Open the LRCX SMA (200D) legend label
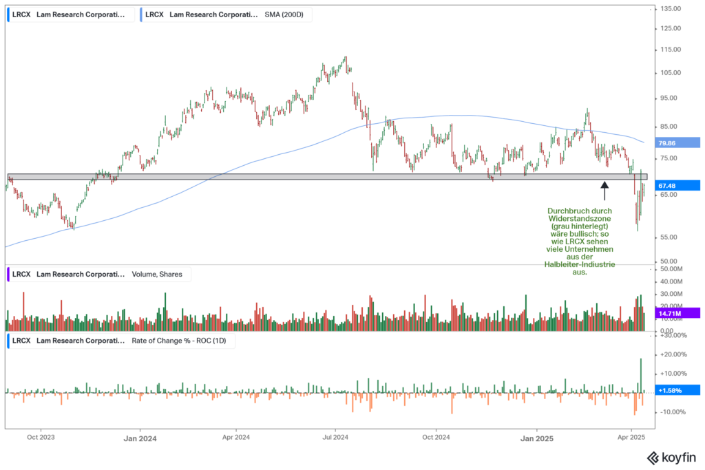This screenshot has width=705, height=470. pos(224,15)
